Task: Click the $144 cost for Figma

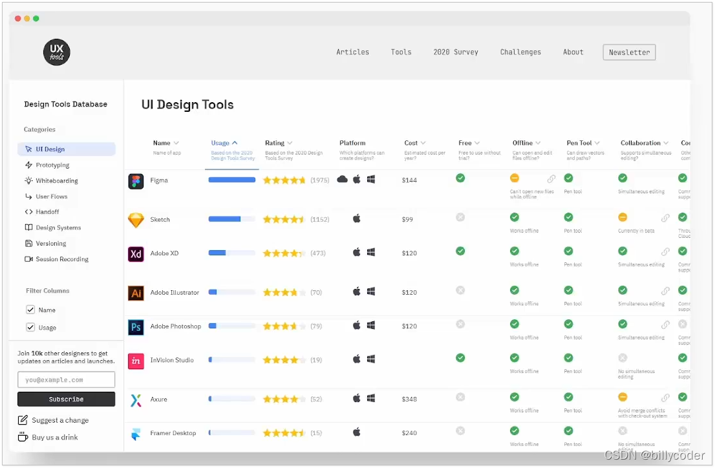Action: tap(409, 180)
